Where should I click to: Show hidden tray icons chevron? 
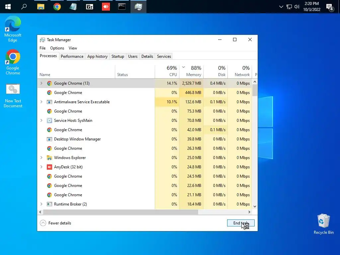pyautogui.click(x=281, y=7)
